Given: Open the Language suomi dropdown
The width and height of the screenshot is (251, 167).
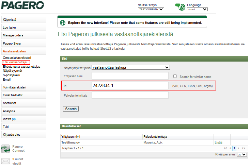Looking at the screenshot, I should [x=197, y=9].
